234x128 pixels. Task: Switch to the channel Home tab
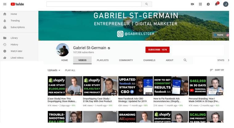click(x=64, y=60)
